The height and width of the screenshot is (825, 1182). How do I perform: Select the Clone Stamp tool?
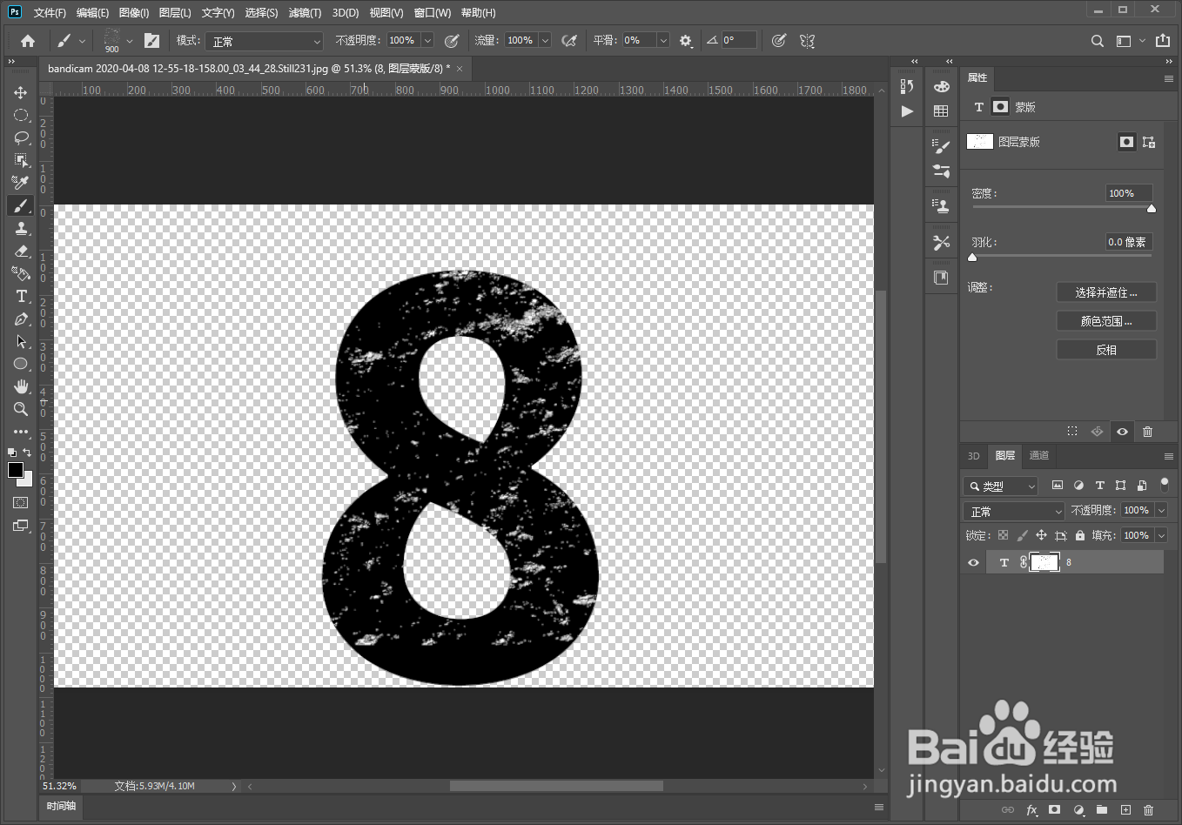[x=21, y=228]
